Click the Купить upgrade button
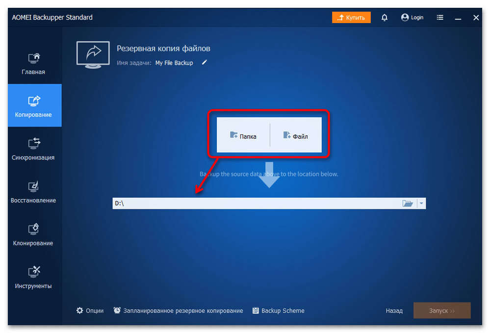 pos(351,18)
